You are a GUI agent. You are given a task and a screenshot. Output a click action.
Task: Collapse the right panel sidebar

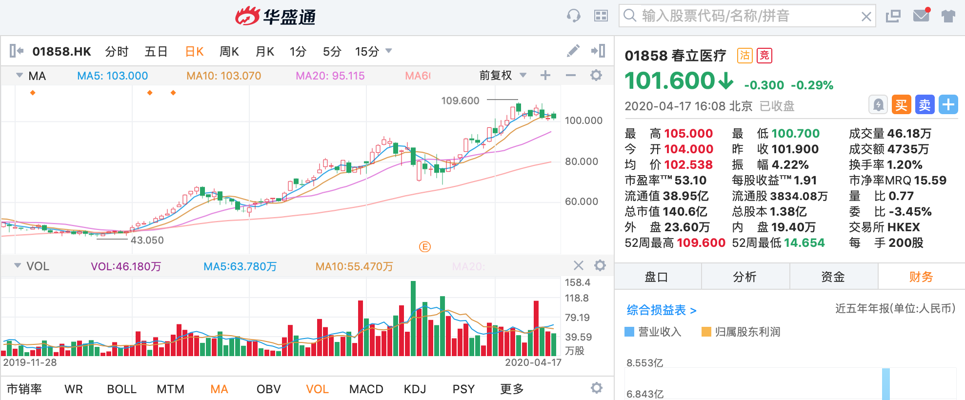coord(598,51)
